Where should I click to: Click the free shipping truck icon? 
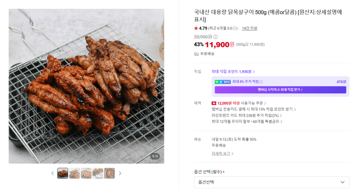pyautogui.click(x=196, y=54)
